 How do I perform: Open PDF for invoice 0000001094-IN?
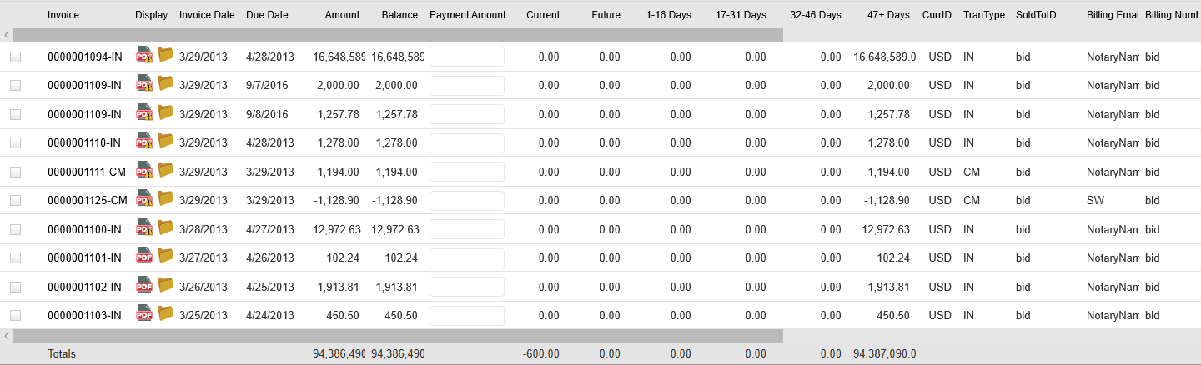[144, 56]
